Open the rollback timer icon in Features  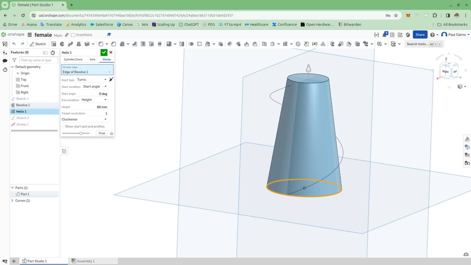(x=53, y=53)
